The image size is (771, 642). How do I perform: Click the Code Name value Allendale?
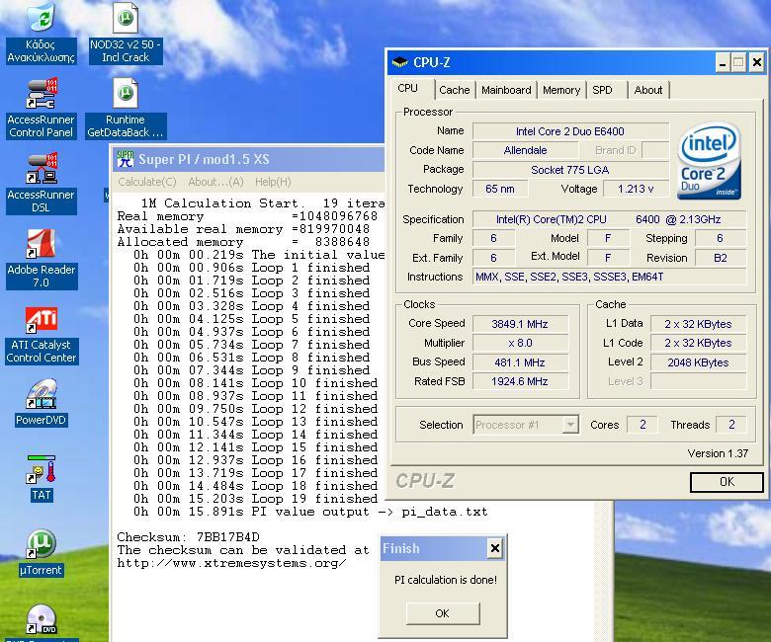click(525, 150)
